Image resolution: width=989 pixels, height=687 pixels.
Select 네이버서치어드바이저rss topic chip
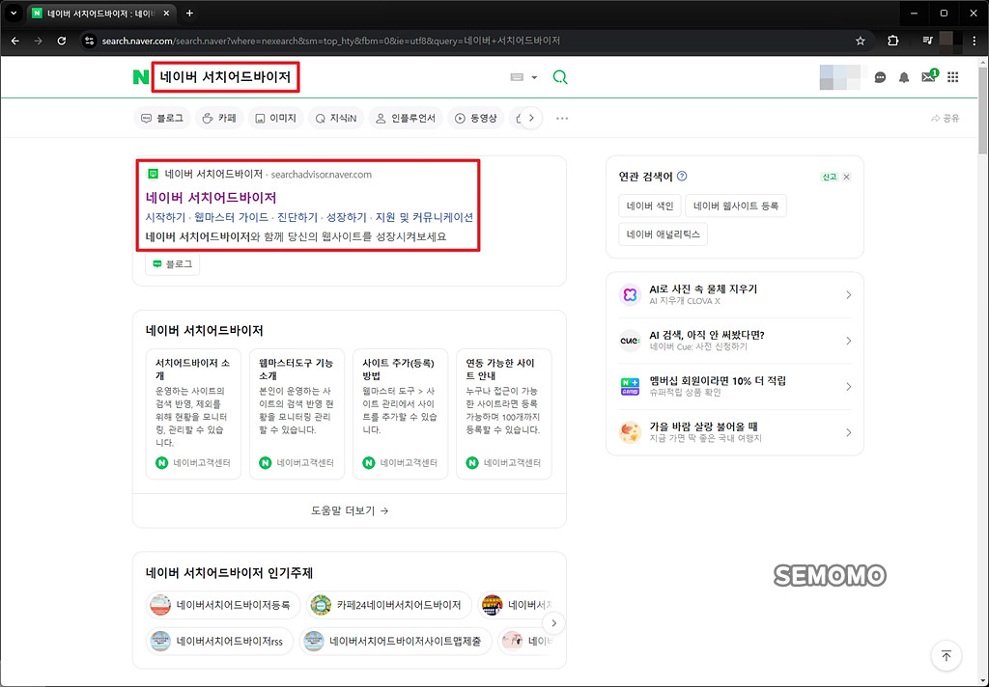coord(219,642)
